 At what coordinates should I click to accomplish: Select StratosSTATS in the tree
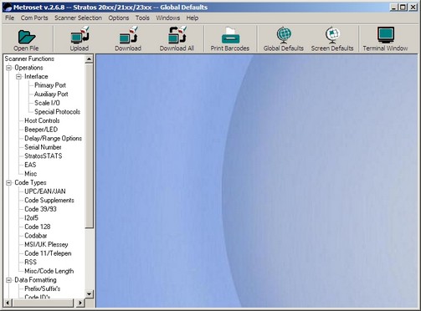44,156
